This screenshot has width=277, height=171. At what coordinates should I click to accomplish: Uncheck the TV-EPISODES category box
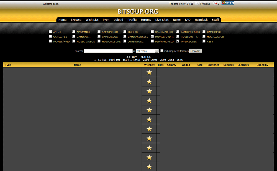coord(178,41)
